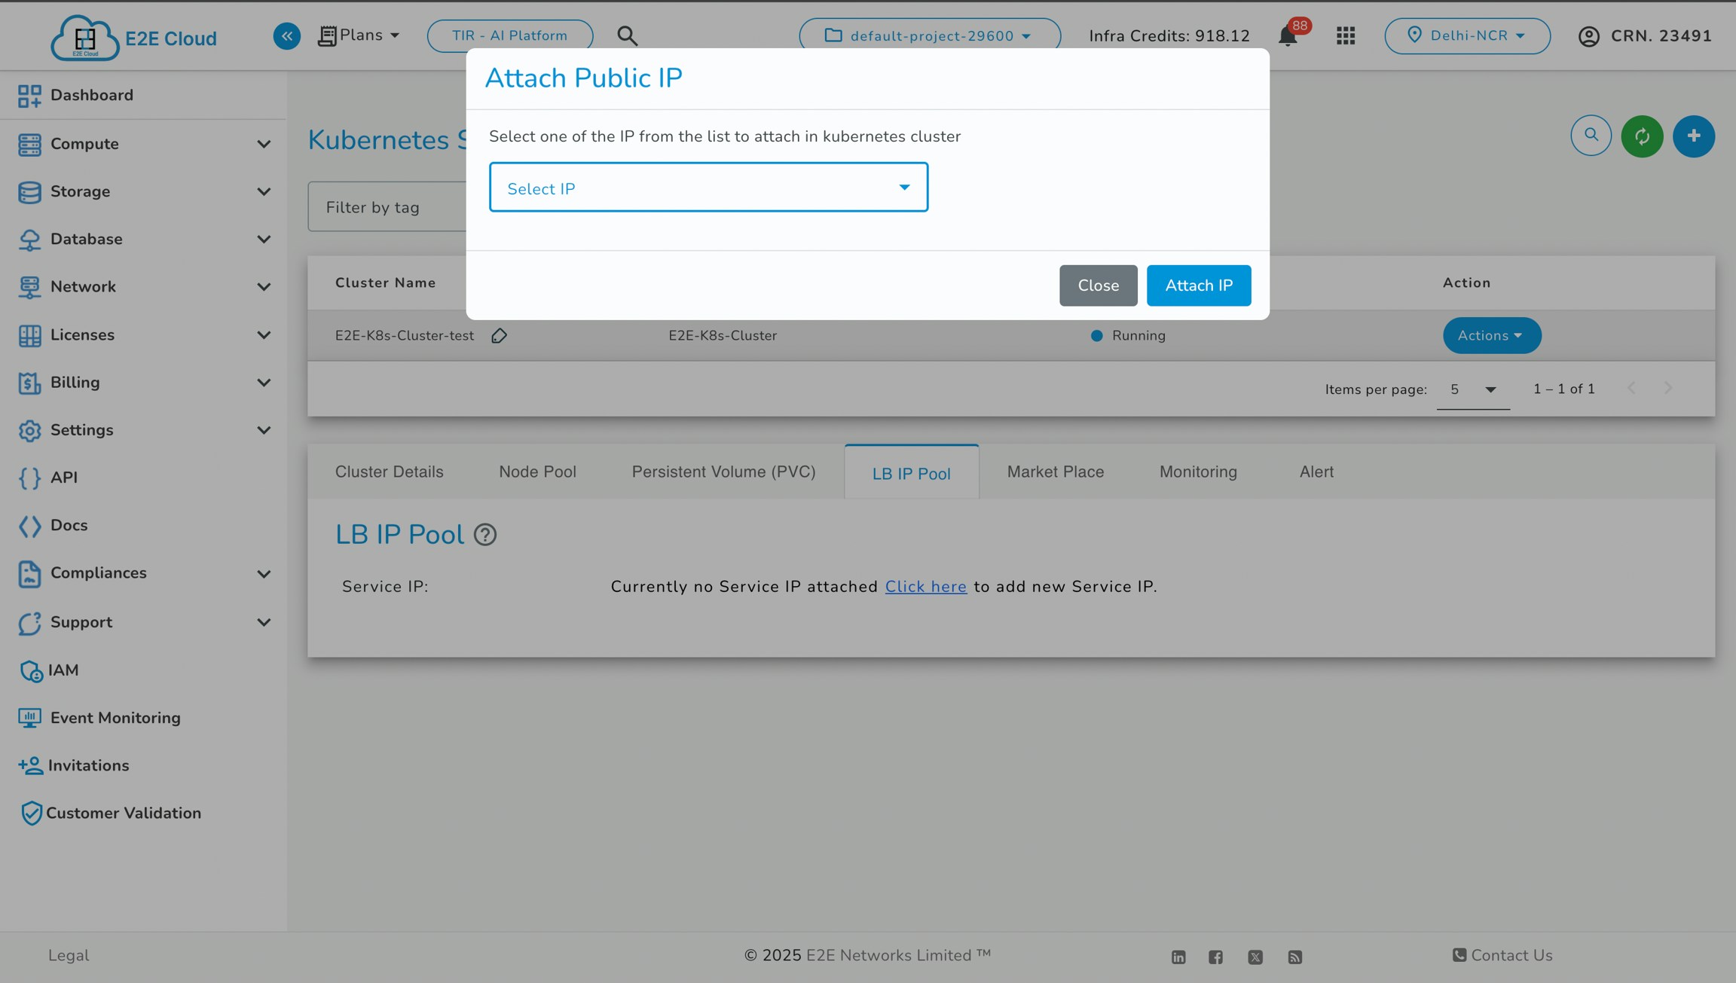The image size is (1736, 983).
Task: Click the Network sidebar icon
Action: [x=29, y=287]
